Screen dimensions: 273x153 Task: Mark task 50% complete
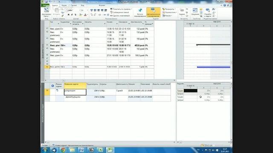[99, 10]
